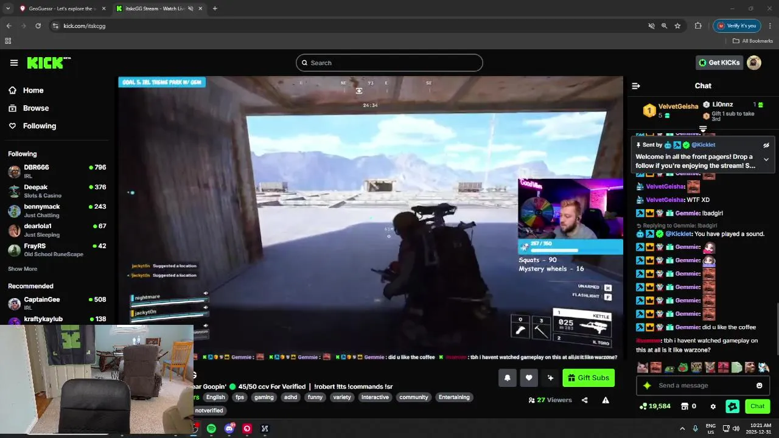
Task: Select the community tag
Action: 414,397
